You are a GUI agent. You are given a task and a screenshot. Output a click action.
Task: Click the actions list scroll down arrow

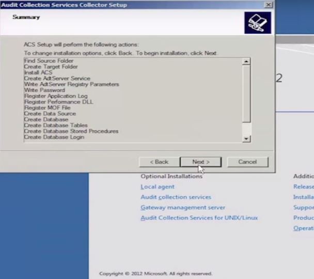coord(246,138)
